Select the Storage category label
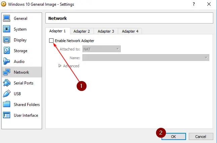This screenshot has width=217, height=143. click(21, 51)
